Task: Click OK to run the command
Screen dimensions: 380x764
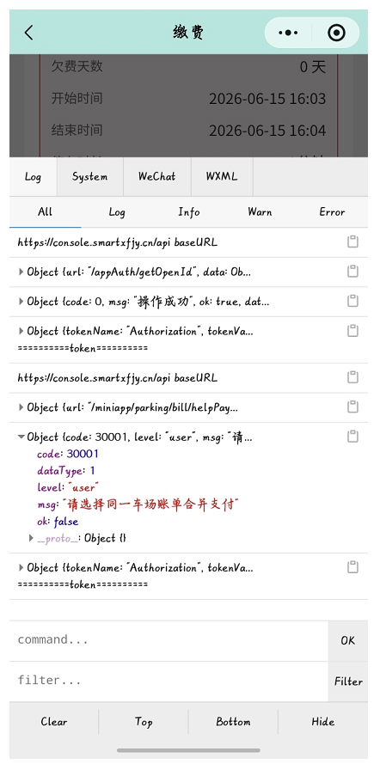Action: coord(348,641)
